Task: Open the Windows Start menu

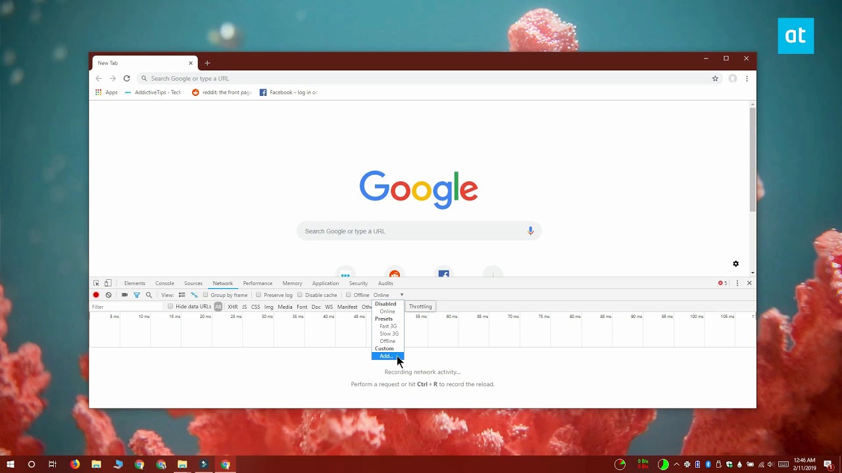Action: click(x=11, y=464)
